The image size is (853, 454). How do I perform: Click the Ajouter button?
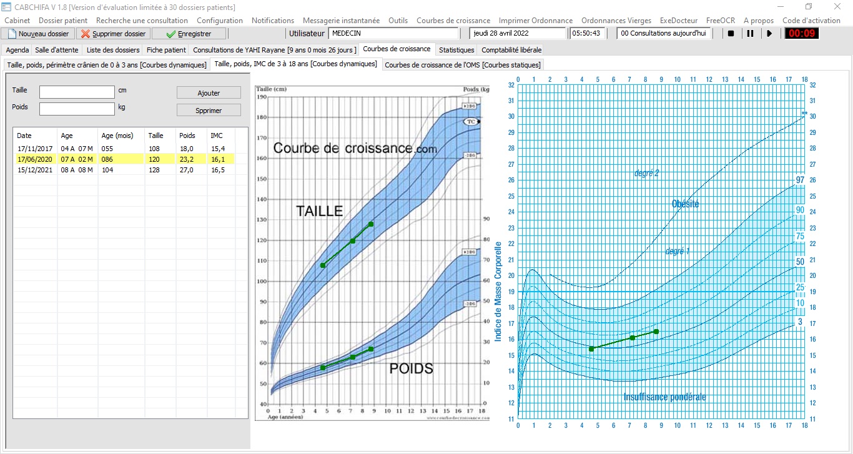tap(209, 92)
